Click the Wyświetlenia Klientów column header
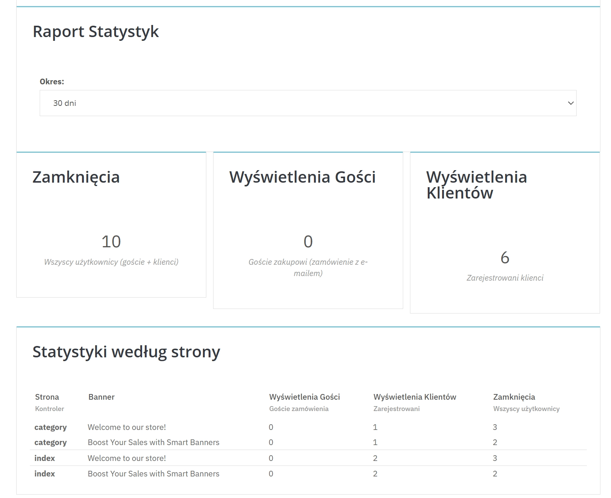 click(x=414, y=397)
